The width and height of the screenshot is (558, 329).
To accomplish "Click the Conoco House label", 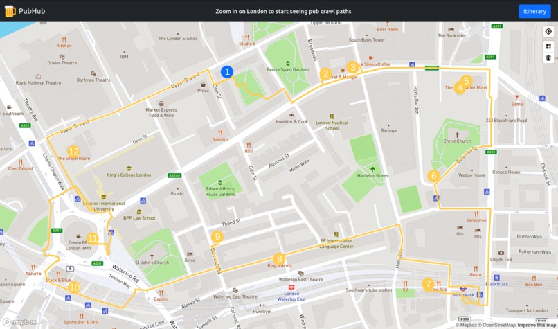I will coord(506,172).
